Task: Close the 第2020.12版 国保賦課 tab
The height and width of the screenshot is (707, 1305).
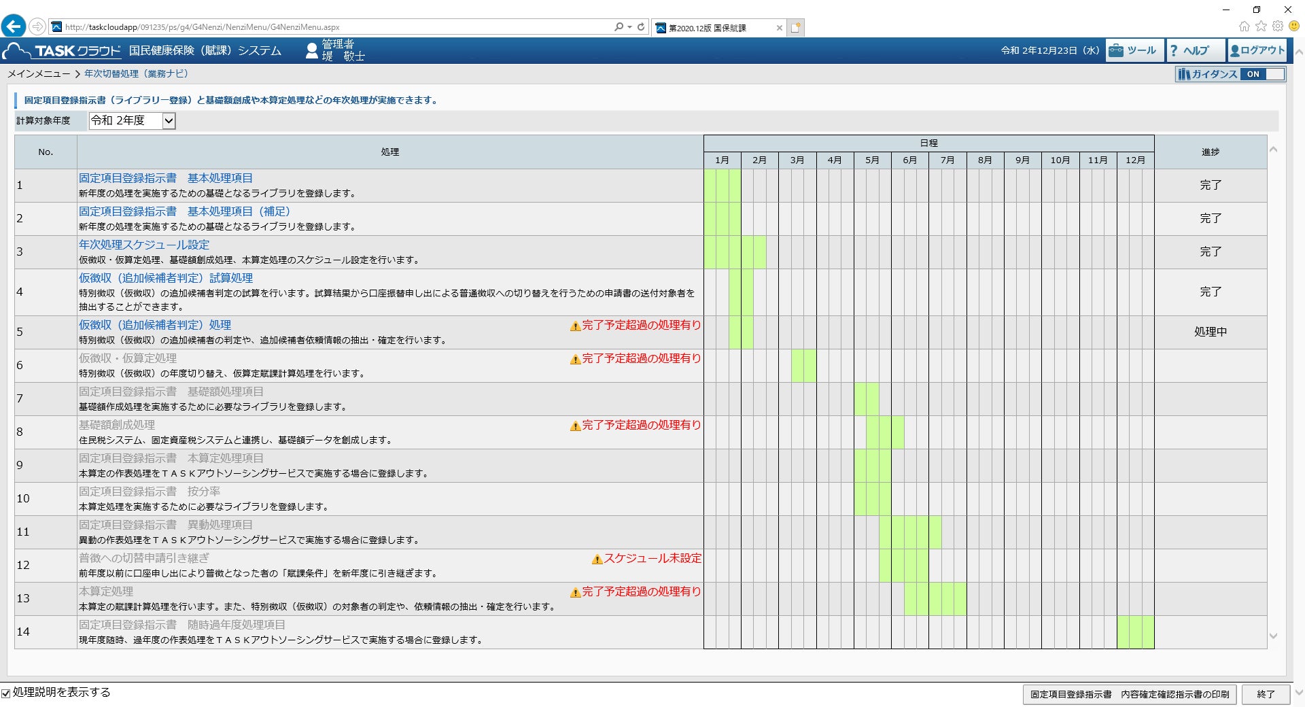Action: [779, 28]
